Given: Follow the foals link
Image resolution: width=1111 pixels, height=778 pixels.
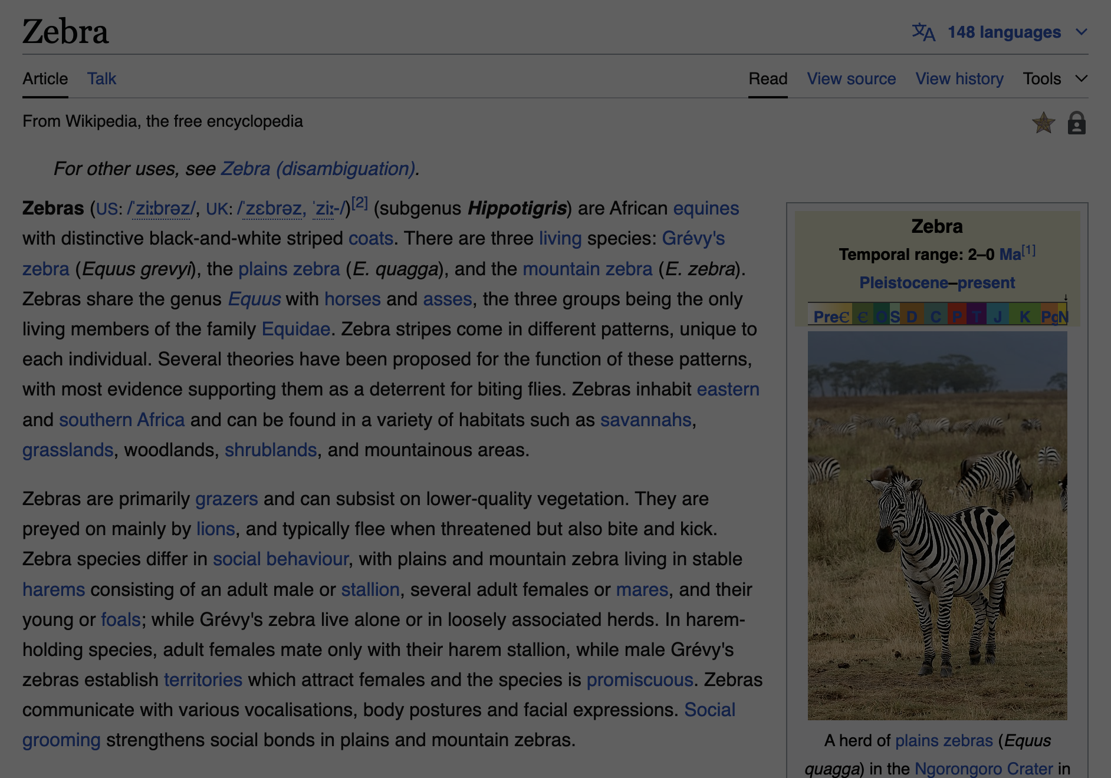Looking at the screenshot, I should 121,619.
